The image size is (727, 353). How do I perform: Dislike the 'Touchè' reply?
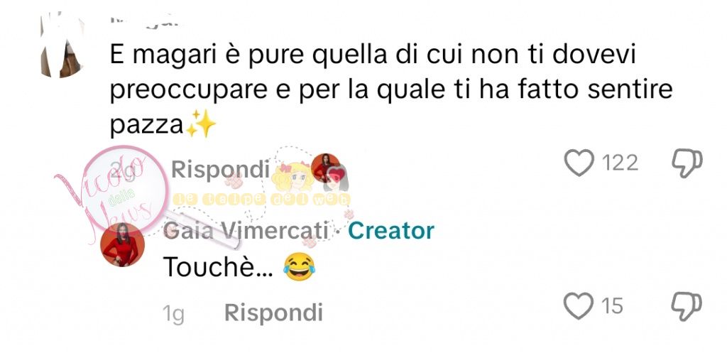[687, 306]
